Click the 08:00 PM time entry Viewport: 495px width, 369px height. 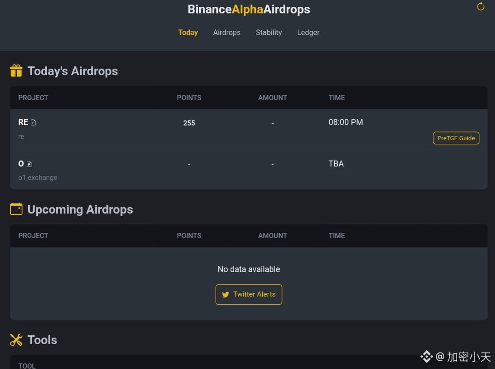346,122
